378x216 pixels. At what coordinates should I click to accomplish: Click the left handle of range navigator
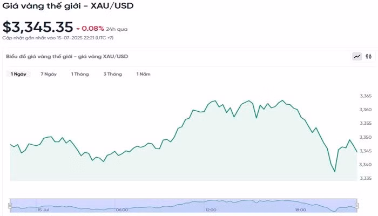point(10,206)
